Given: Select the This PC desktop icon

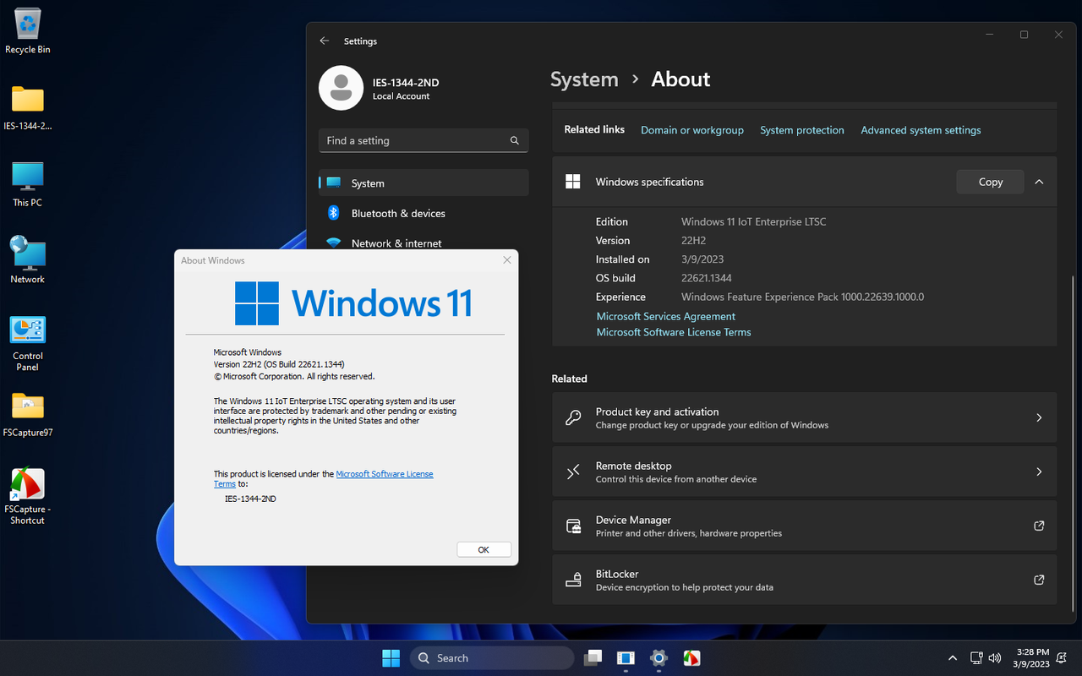Looking at the screenshot, I should pyautogui.click(x=27, y=184).
